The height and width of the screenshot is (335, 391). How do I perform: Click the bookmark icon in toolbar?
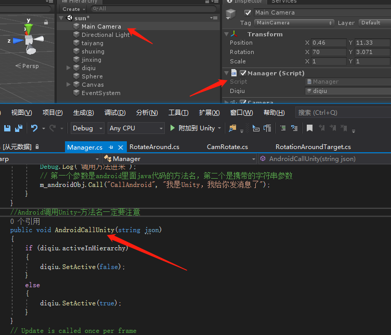309,128
